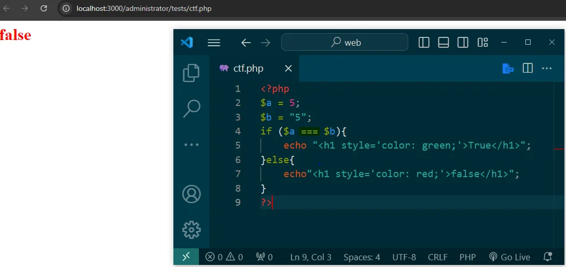Click the PHP server icon in editor toolbar
The width and height of the screenshot is (566, 267).
(508, 68)
